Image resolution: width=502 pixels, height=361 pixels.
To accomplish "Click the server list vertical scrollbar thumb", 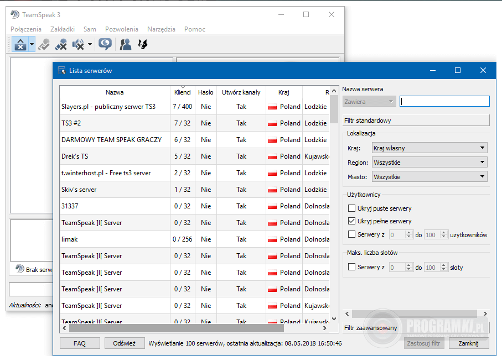I will 334,109.
